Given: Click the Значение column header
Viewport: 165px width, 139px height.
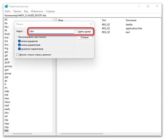Looking at the screenshot, I should pyautogui.click(x=131, y=20).
